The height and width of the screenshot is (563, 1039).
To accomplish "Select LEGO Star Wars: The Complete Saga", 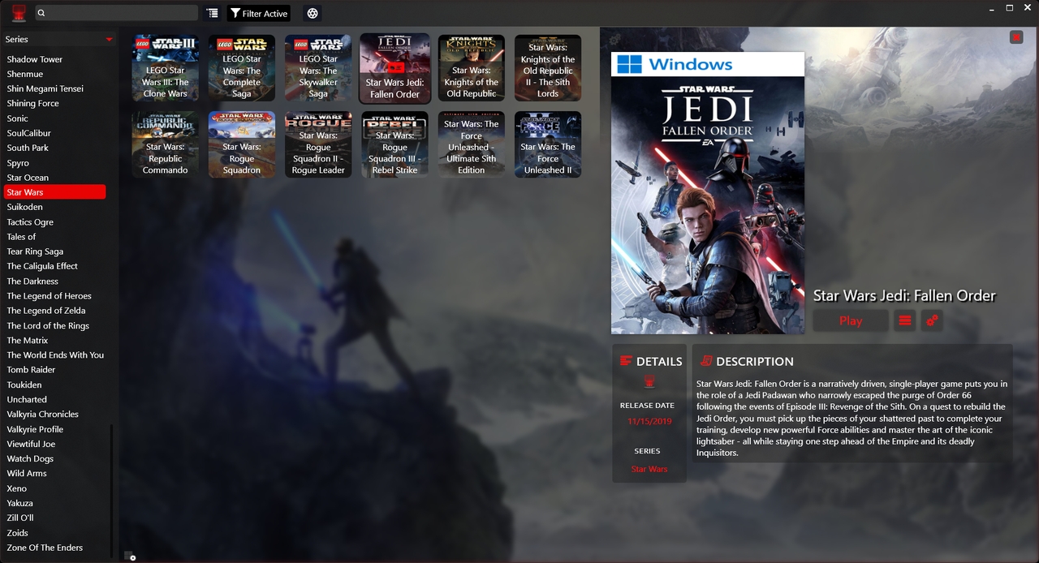I will tap(242, 68).
